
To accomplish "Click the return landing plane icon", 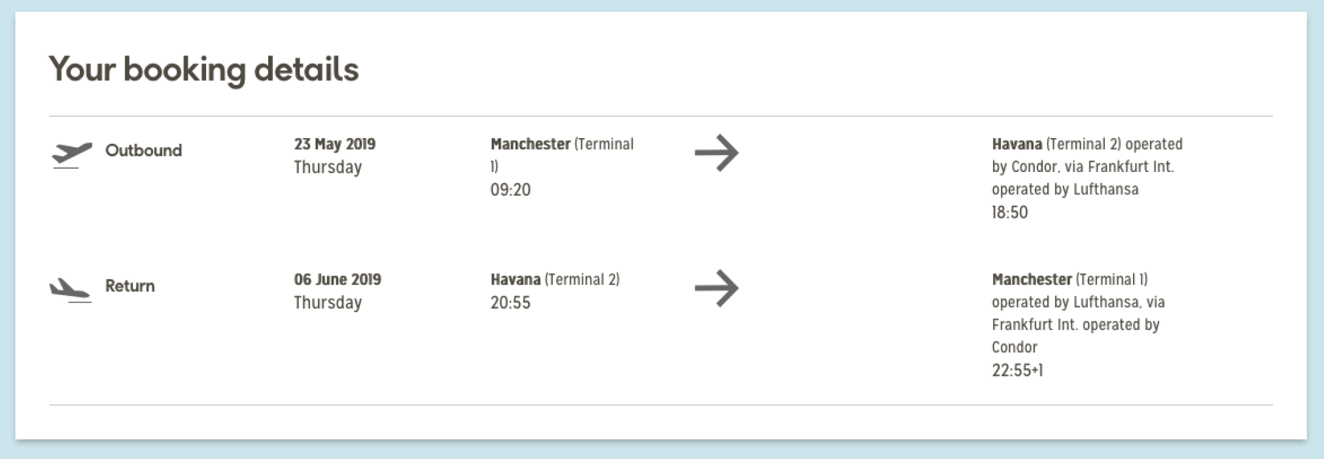I will tap(70, 290).
